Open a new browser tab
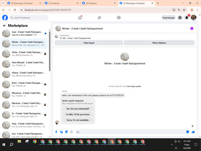Screen dimensions: 201x151 (x=158, y=3)
